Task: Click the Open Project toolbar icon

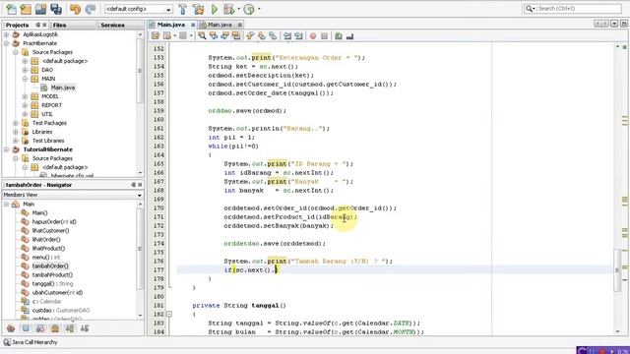Action: (x=40, y=9)
